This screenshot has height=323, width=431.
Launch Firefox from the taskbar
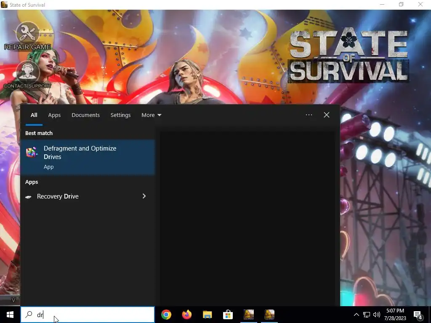click(x=187, y=315)
